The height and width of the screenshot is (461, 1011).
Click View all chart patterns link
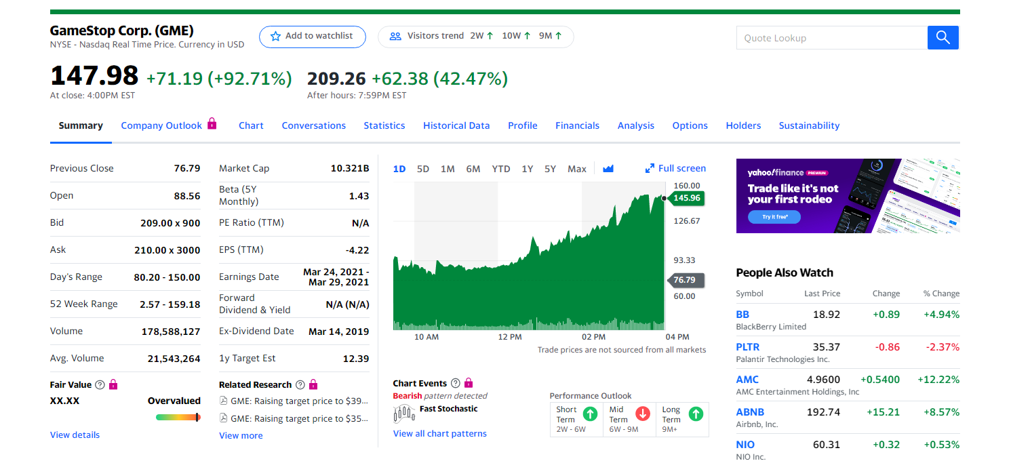click(x=440, y=434)
